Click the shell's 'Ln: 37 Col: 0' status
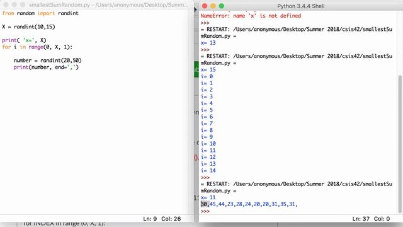This screenshot has height=227, width=403. 371,219
